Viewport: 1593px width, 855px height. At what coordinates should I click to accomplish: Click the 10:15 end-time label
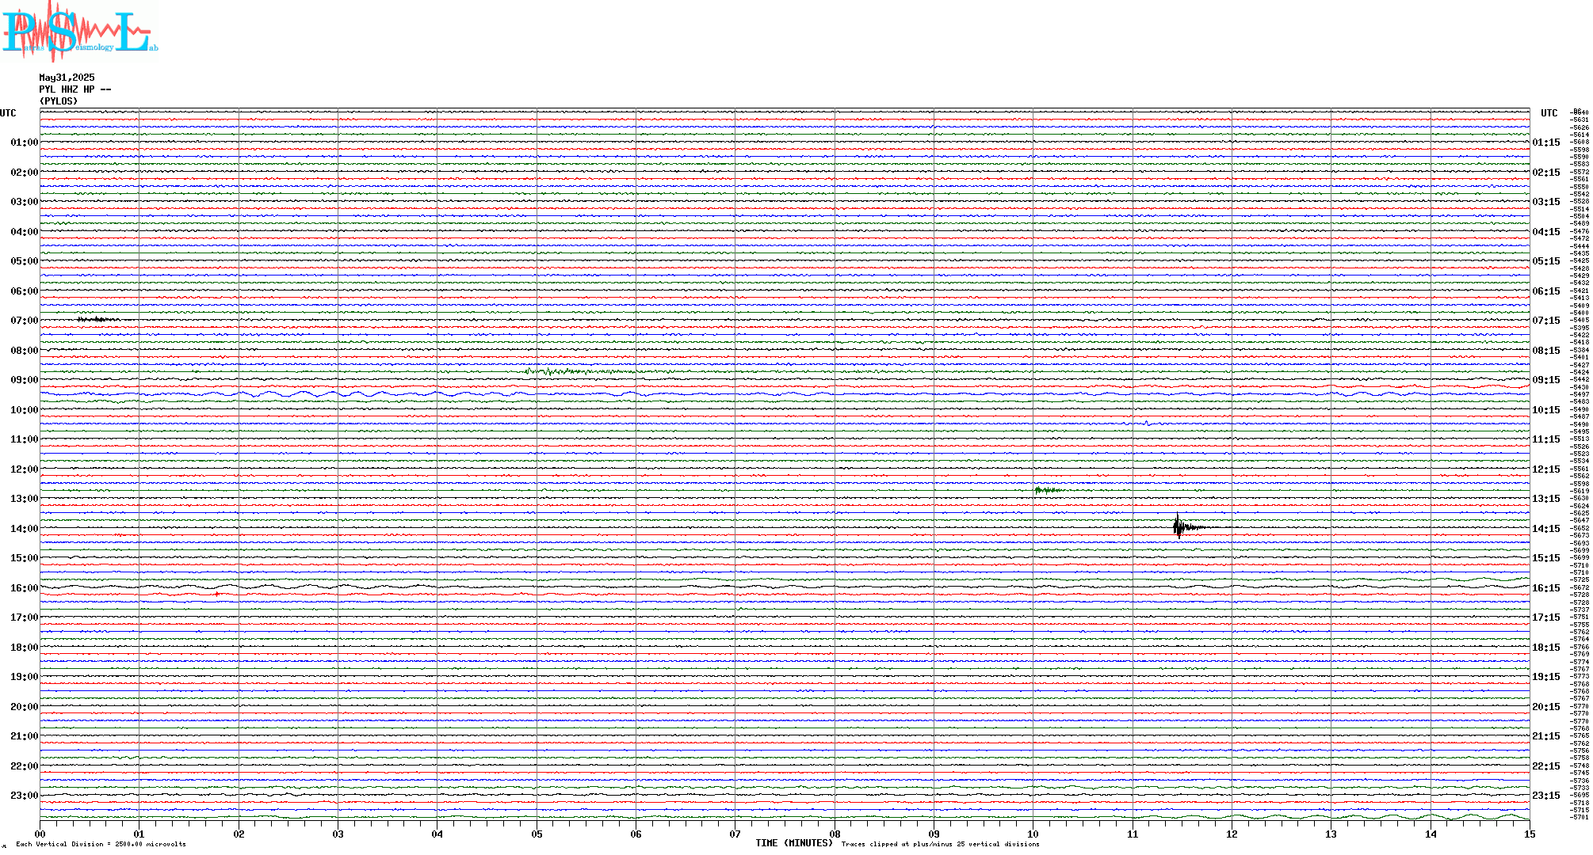tap(1546, 410)
